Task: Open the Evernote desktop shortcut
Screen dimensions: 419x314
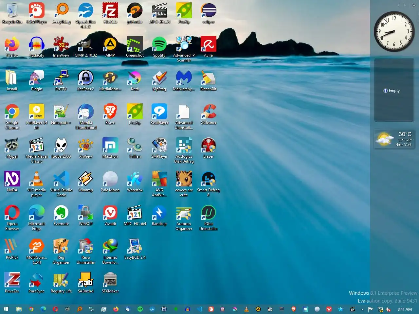Action: pos(61,216)
